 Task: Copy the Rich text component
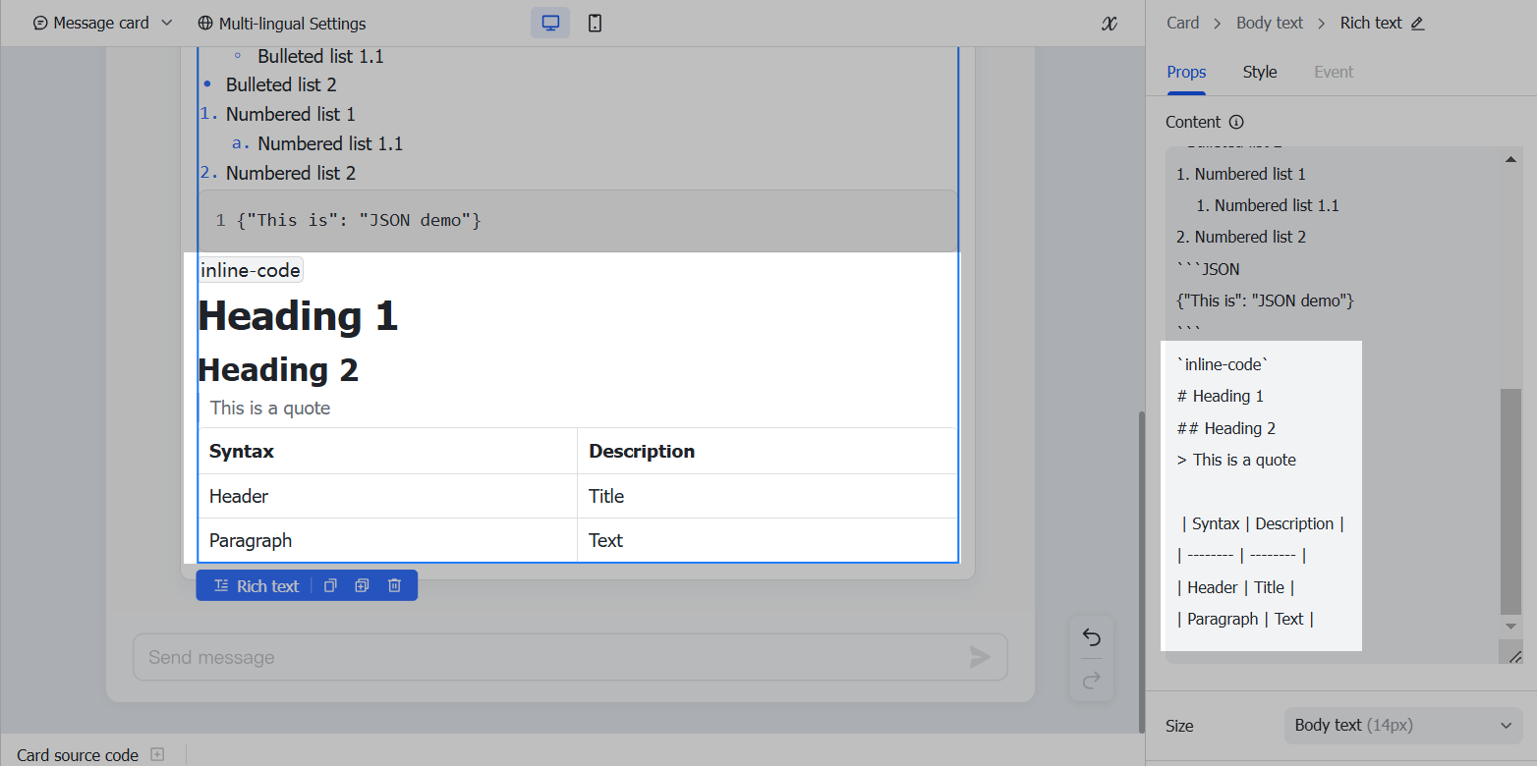tap(330, 586)
